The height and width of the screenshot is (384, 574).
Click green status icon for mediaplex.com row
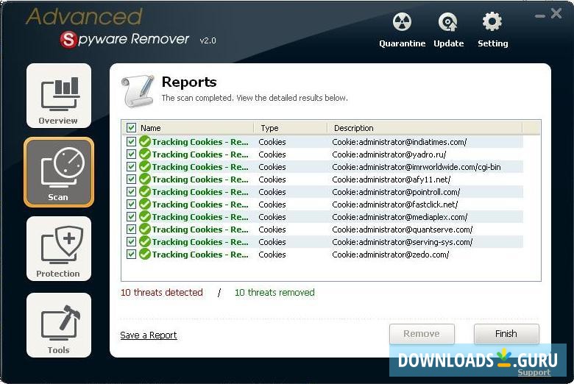coord(145,216)
